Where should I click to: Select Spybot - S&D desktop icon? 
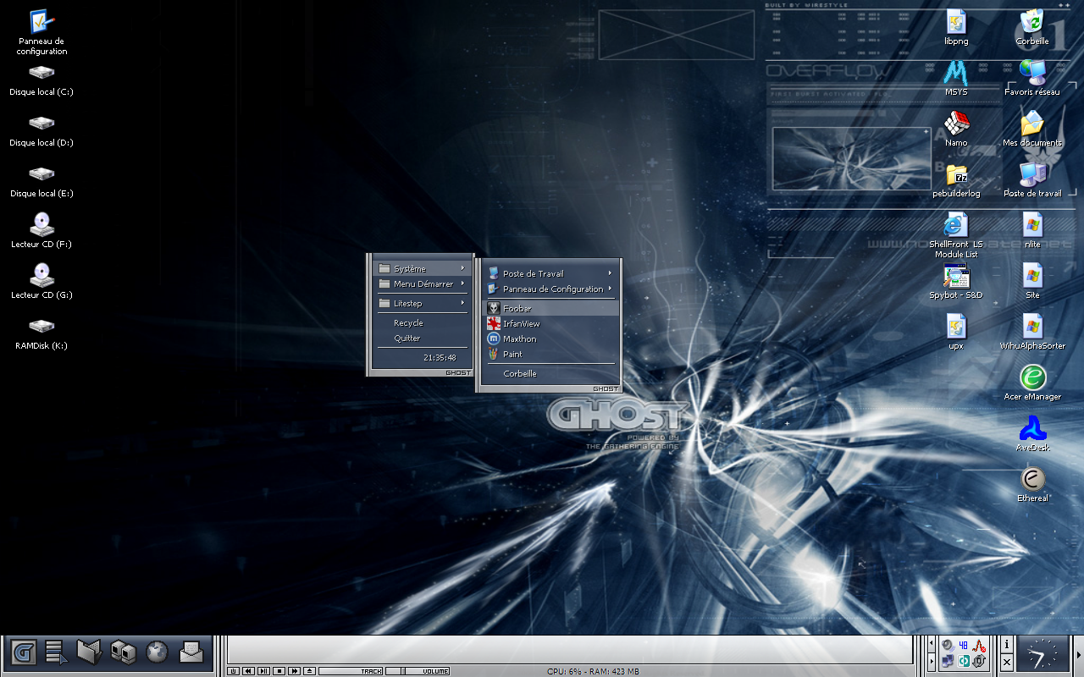[956, 281]
